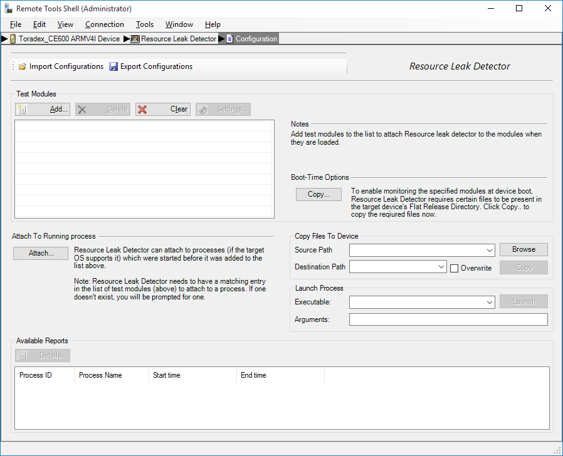This screenshot has height=456, width=563.
Task: Click the Browse button for Source Path
Action: coord(524,249)
